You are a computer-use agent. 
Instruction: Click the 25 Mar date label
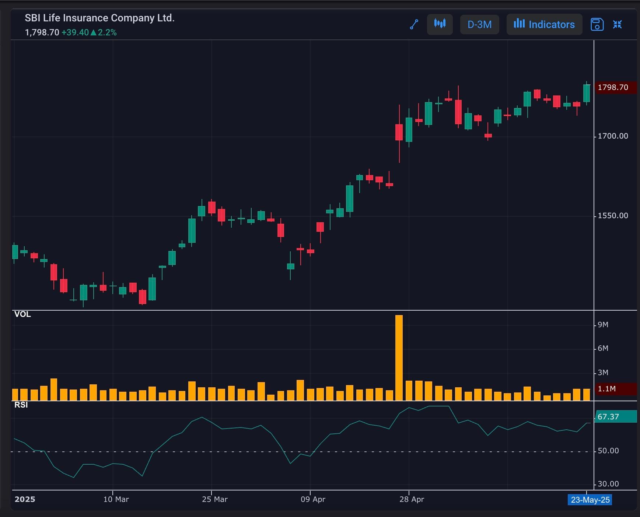(215, 499)
